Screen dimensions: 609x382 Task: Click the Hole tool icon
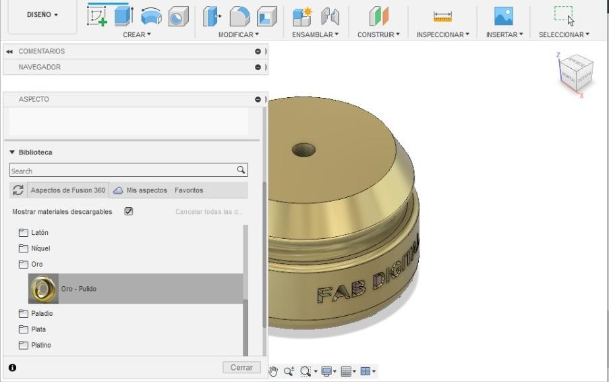click(178, 17)
